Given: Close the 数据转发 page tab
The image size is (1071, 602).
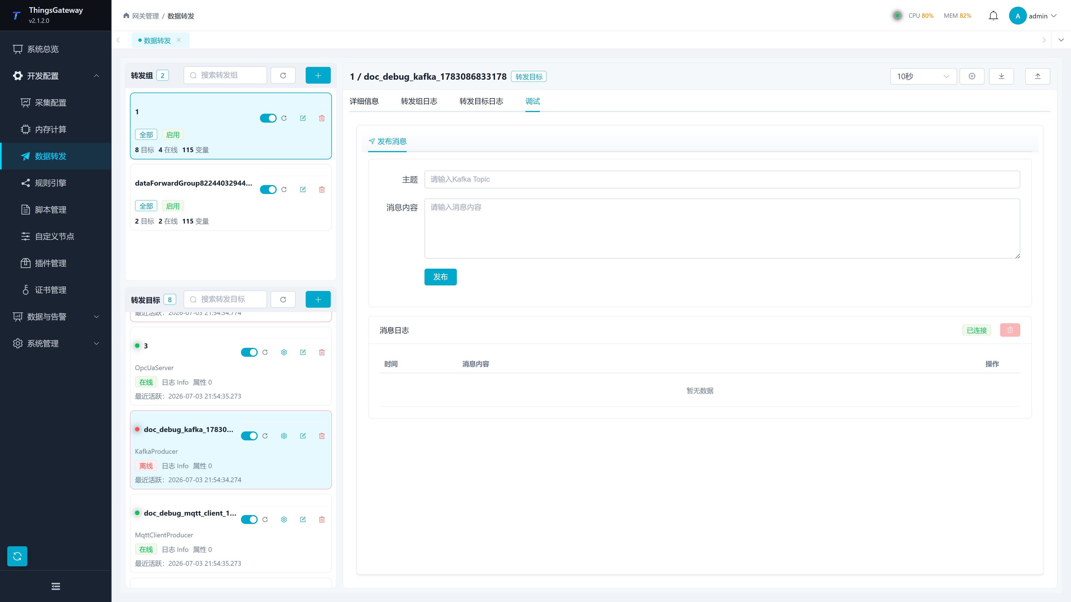Looking at the screenshot, I should 179,40.
